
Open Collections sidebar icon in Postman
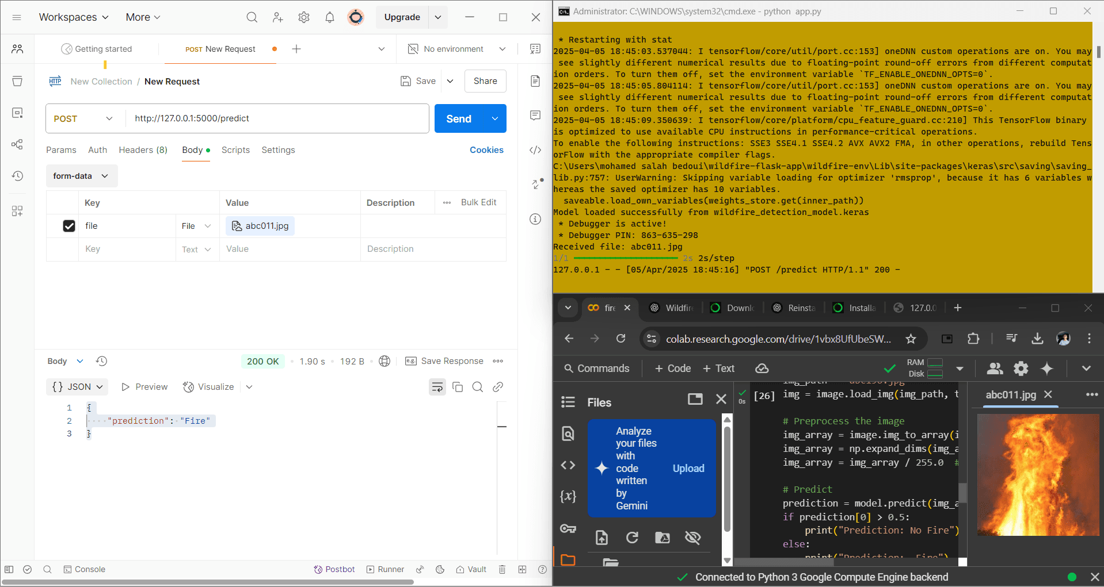pyautogui.click(x=17, y=81)
